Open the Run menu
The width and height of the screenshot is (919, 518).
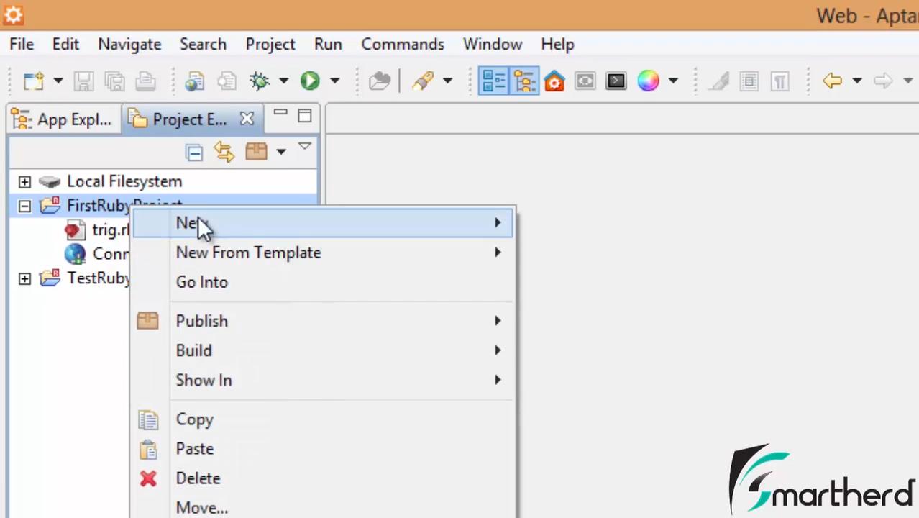pyautogui.click(x=328, y=44)
